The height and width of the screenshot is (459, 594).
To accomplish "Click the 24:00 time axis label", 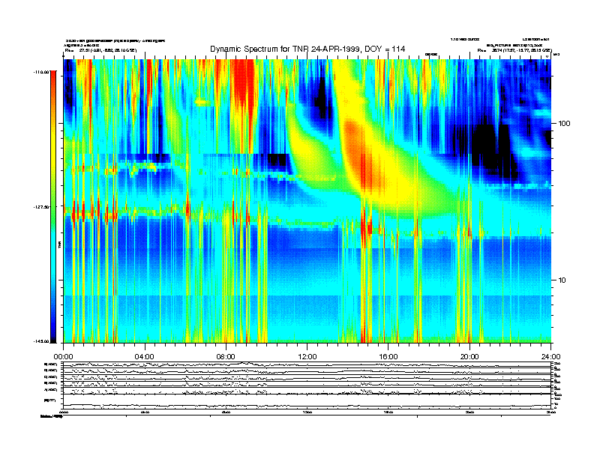I will (550, 357).
